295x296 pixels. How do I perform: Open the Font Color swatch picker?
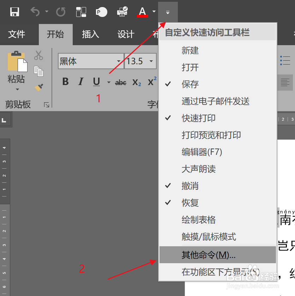tap(154, 12)
